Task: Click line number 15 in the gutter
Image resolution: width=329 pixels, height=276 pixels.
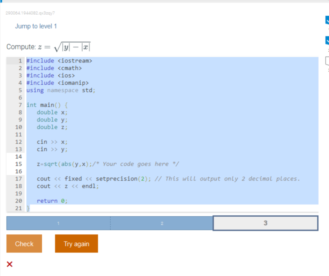Action: pyautogui.click(x=19, y=164)
